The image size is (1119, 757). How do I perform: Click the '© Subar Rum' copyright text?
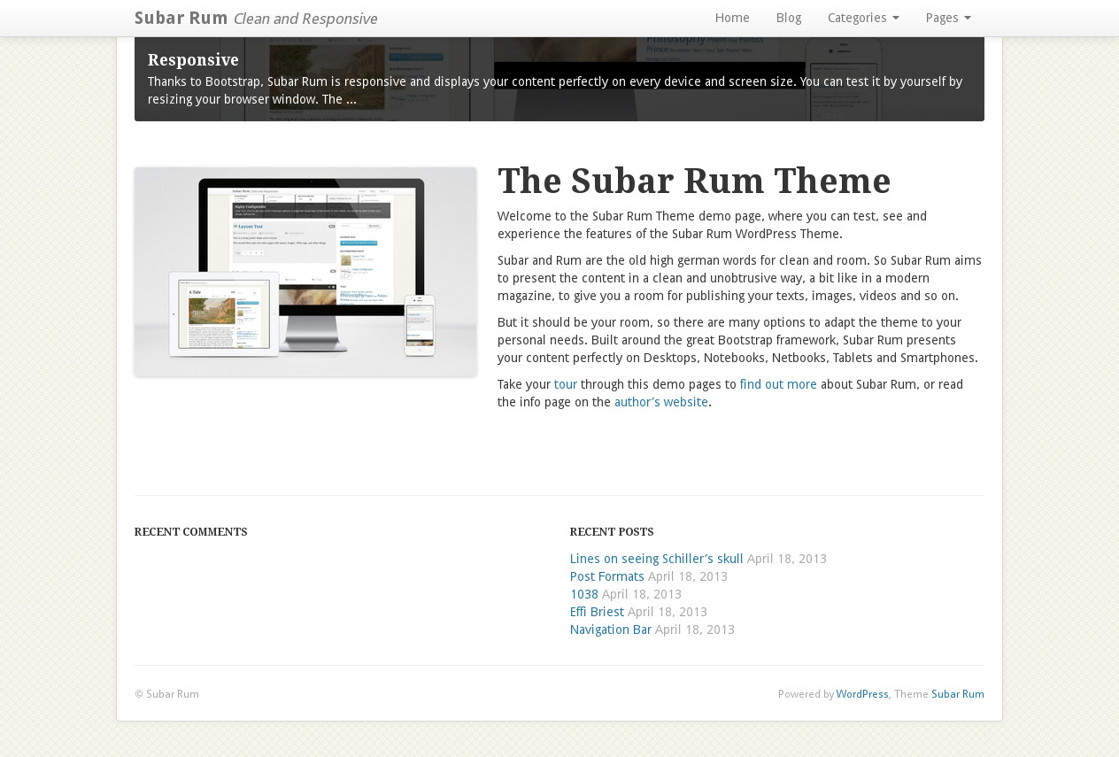click(x=166, y=694)
